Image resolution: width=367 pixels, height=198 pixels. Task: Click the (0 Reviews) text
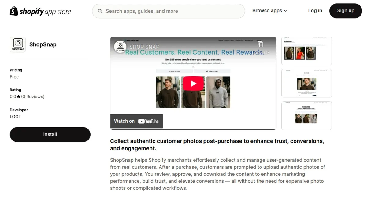33,97
